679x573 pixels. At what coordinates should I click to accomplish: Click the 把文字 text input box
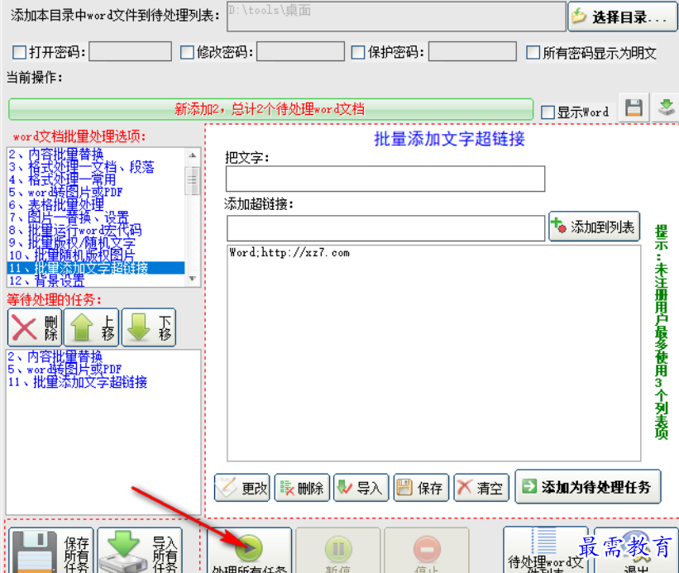coord(385,179)
